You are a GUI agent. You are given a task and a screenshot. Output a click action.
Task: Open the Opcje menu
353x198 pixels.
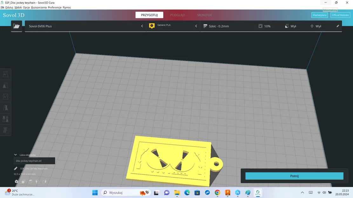coord(26,7)
